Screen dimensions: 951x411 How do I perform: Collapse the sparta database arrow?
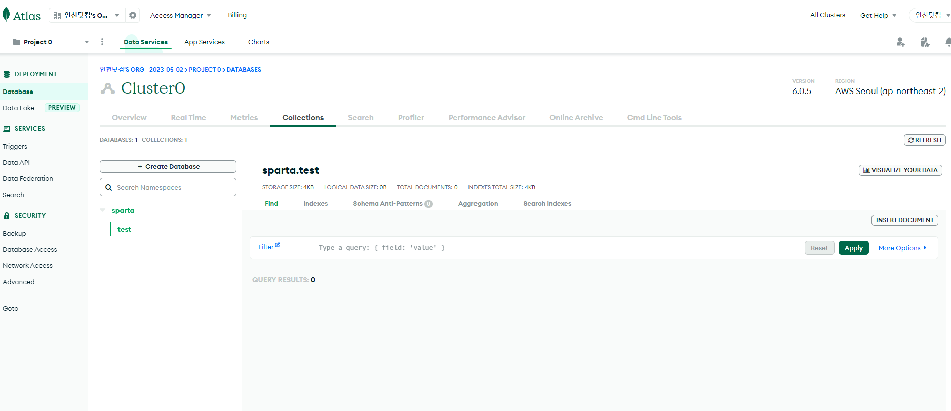(x=103, y=210)
